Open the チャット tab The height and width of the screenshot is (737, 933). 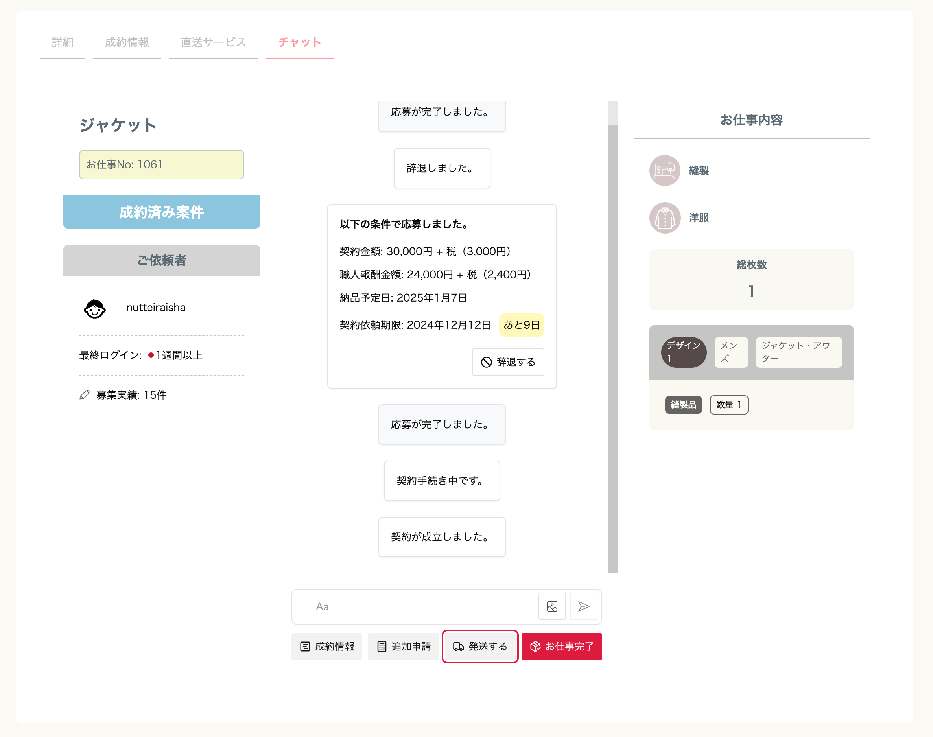(x=300, y=42)
